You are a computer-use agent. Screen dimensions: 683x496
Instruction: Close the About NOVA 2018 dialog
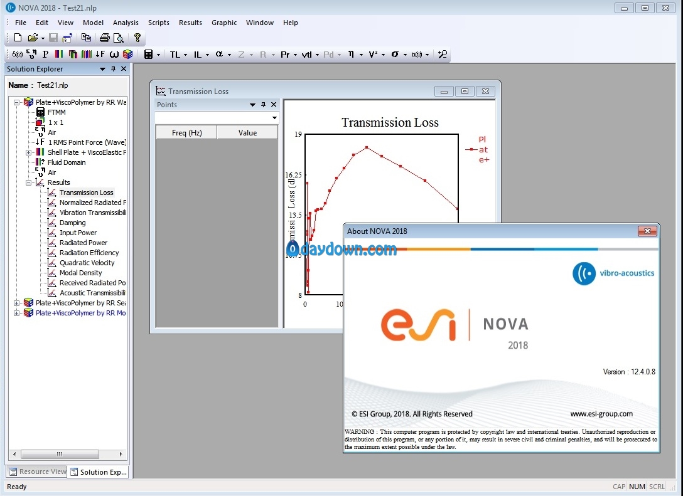coord(647,231)
